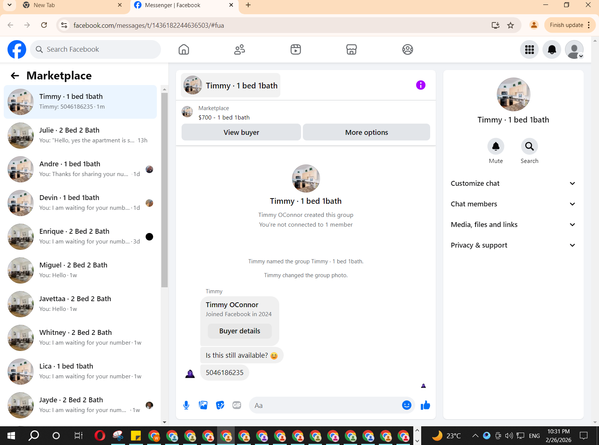Screen dimensions: 599x445
Task: Click the More options button
Action: 367,132
